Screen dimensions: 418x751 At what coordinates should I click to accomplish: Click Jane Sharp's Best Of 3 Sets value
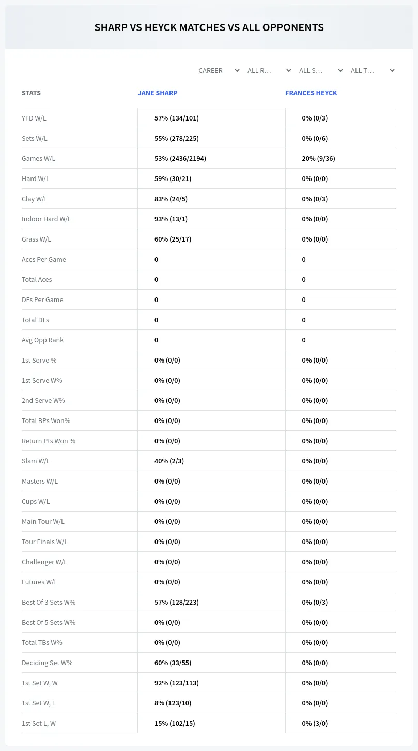click(x=177, y=602)
